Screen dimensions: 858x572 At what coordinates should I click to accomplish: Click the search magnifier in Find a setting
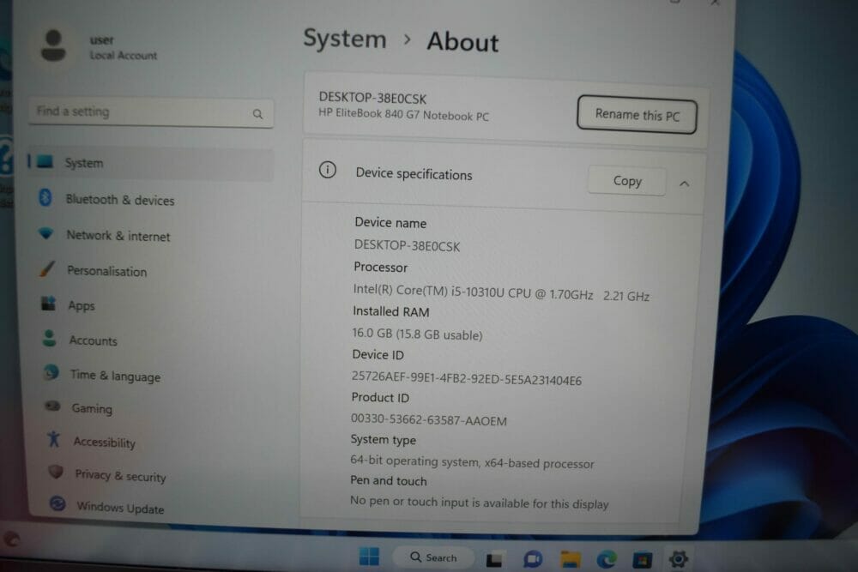point(257,114)
